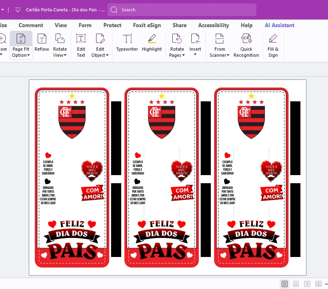The image size is (328, 289).
Task: Open the quick access toolbar customize dropdown
Action: [18, 10]
